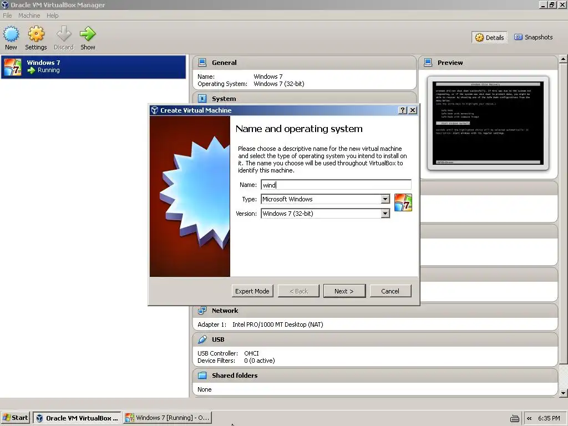Click the System section chip icon
Image resolution: width=568 pixels, height=426 pixels.
[202, 99]
